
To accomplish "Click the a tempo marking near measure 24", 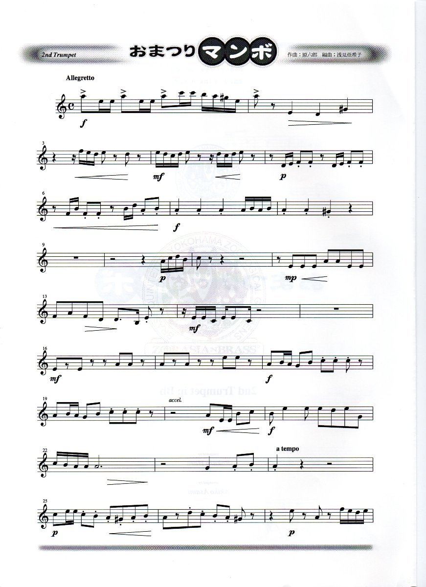I will point(287,449).
